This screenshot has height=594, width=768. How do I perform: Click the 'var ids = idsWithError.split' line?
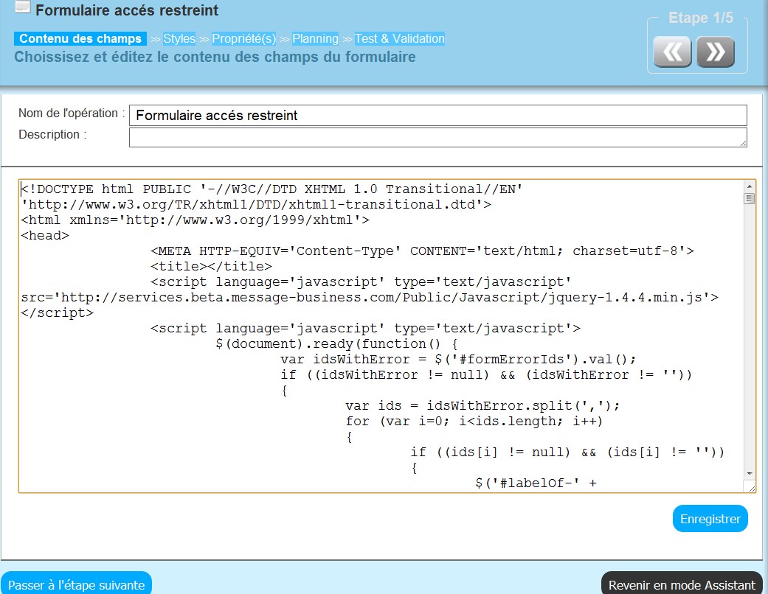[x=482, y=405]
